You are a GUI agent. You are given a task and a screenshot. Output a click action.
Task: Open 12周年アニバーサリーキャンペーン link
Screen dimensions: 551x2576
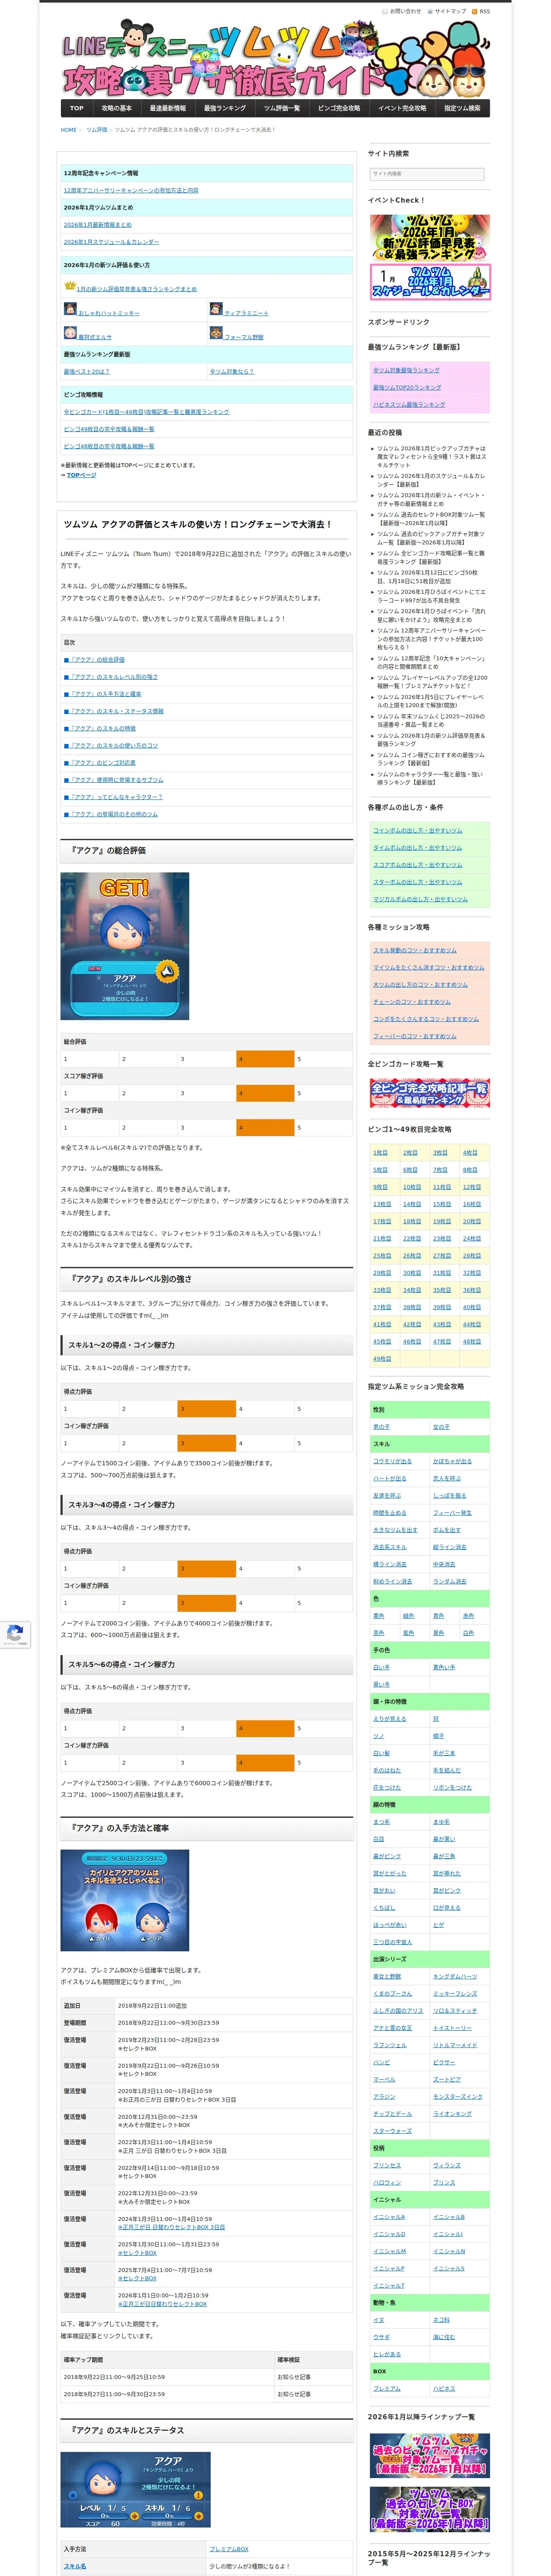(x=131, y=190)
